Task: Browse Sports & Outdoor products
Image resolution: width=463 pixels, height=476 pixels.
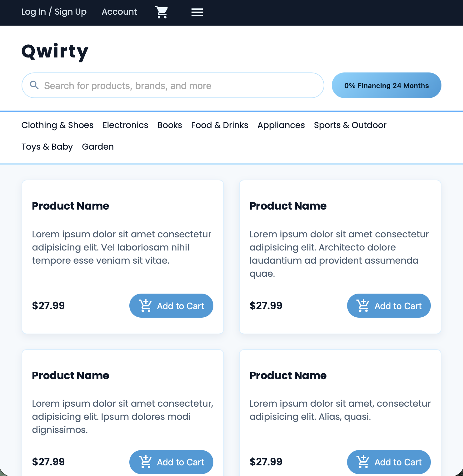Action: click(x=350, y=125)
